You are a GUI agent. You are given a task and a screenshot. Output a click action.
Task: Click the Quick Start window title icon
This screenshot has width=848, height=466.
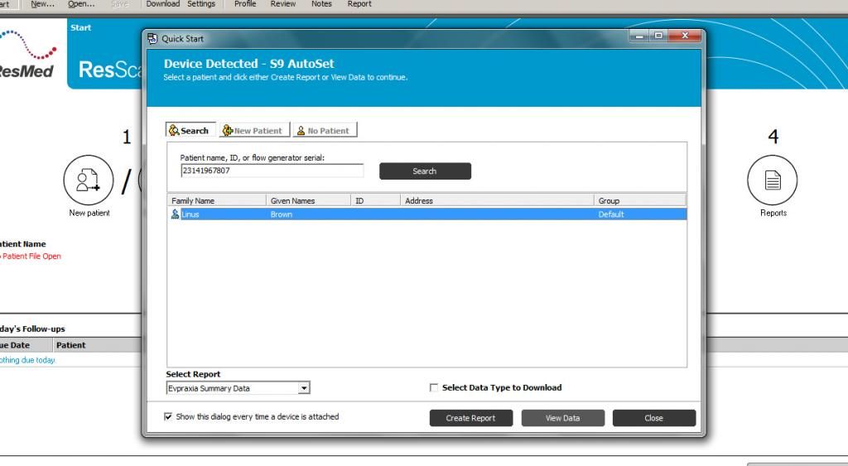152,38
